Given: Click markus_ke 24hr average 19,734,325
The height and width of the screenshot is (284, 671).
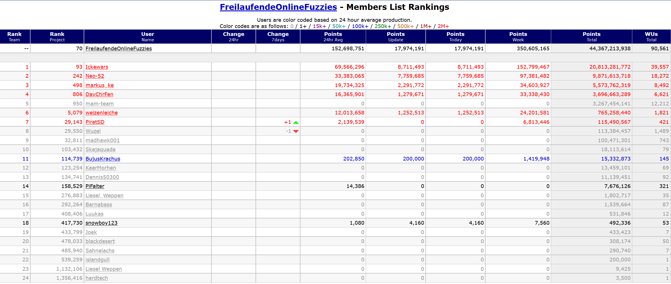Looking at the screenshot, I should pos(350,85).
